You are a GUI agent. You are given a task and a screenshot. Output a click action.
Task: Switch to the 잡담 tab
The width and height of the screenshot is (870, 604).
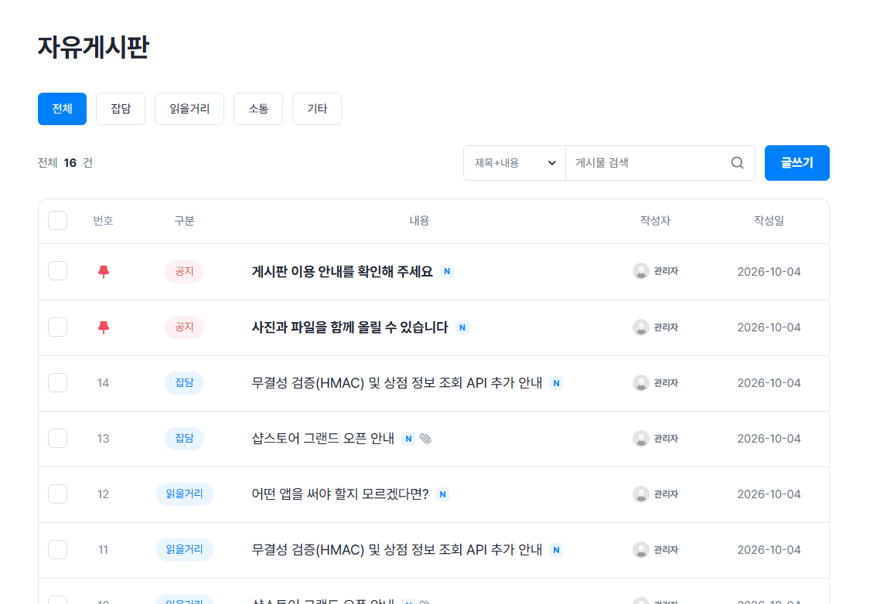121,109
